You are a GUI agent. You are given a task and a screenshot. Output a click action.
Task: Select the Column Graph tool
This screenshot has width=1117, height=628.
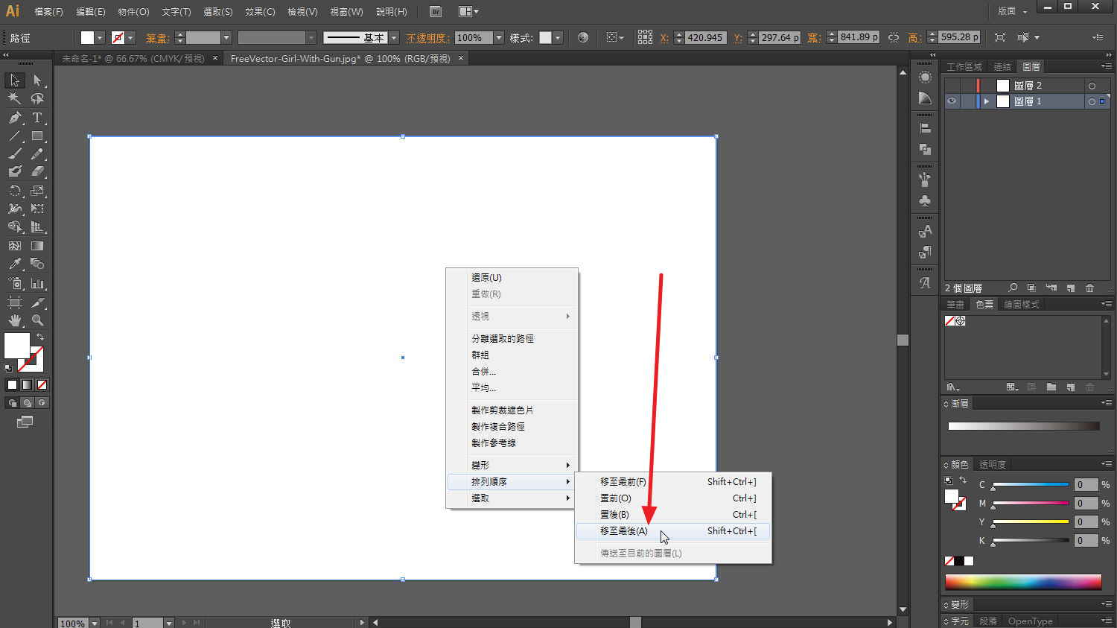(37, 283)
